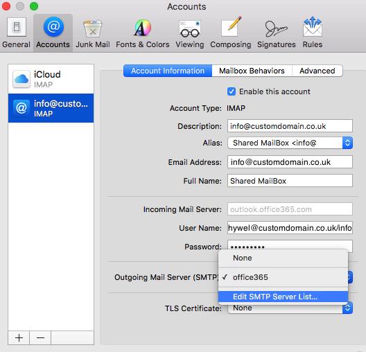
Task: Edit the Full Name field
Action: 290,181
